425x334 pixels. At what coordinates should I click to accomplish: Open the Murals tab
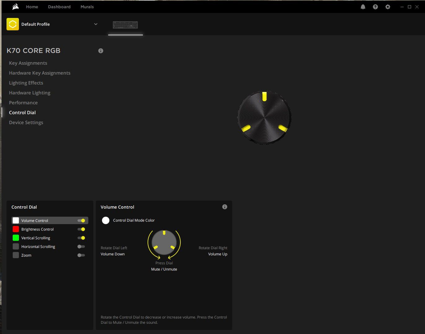[x=87, y=7]
